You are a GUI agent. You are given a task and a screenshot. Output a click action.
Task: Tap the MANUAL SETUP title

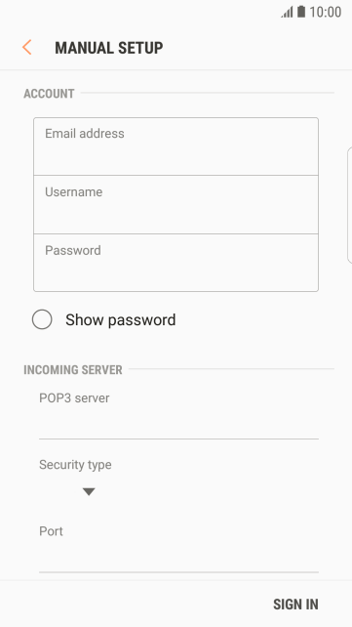tap(109, 48)
